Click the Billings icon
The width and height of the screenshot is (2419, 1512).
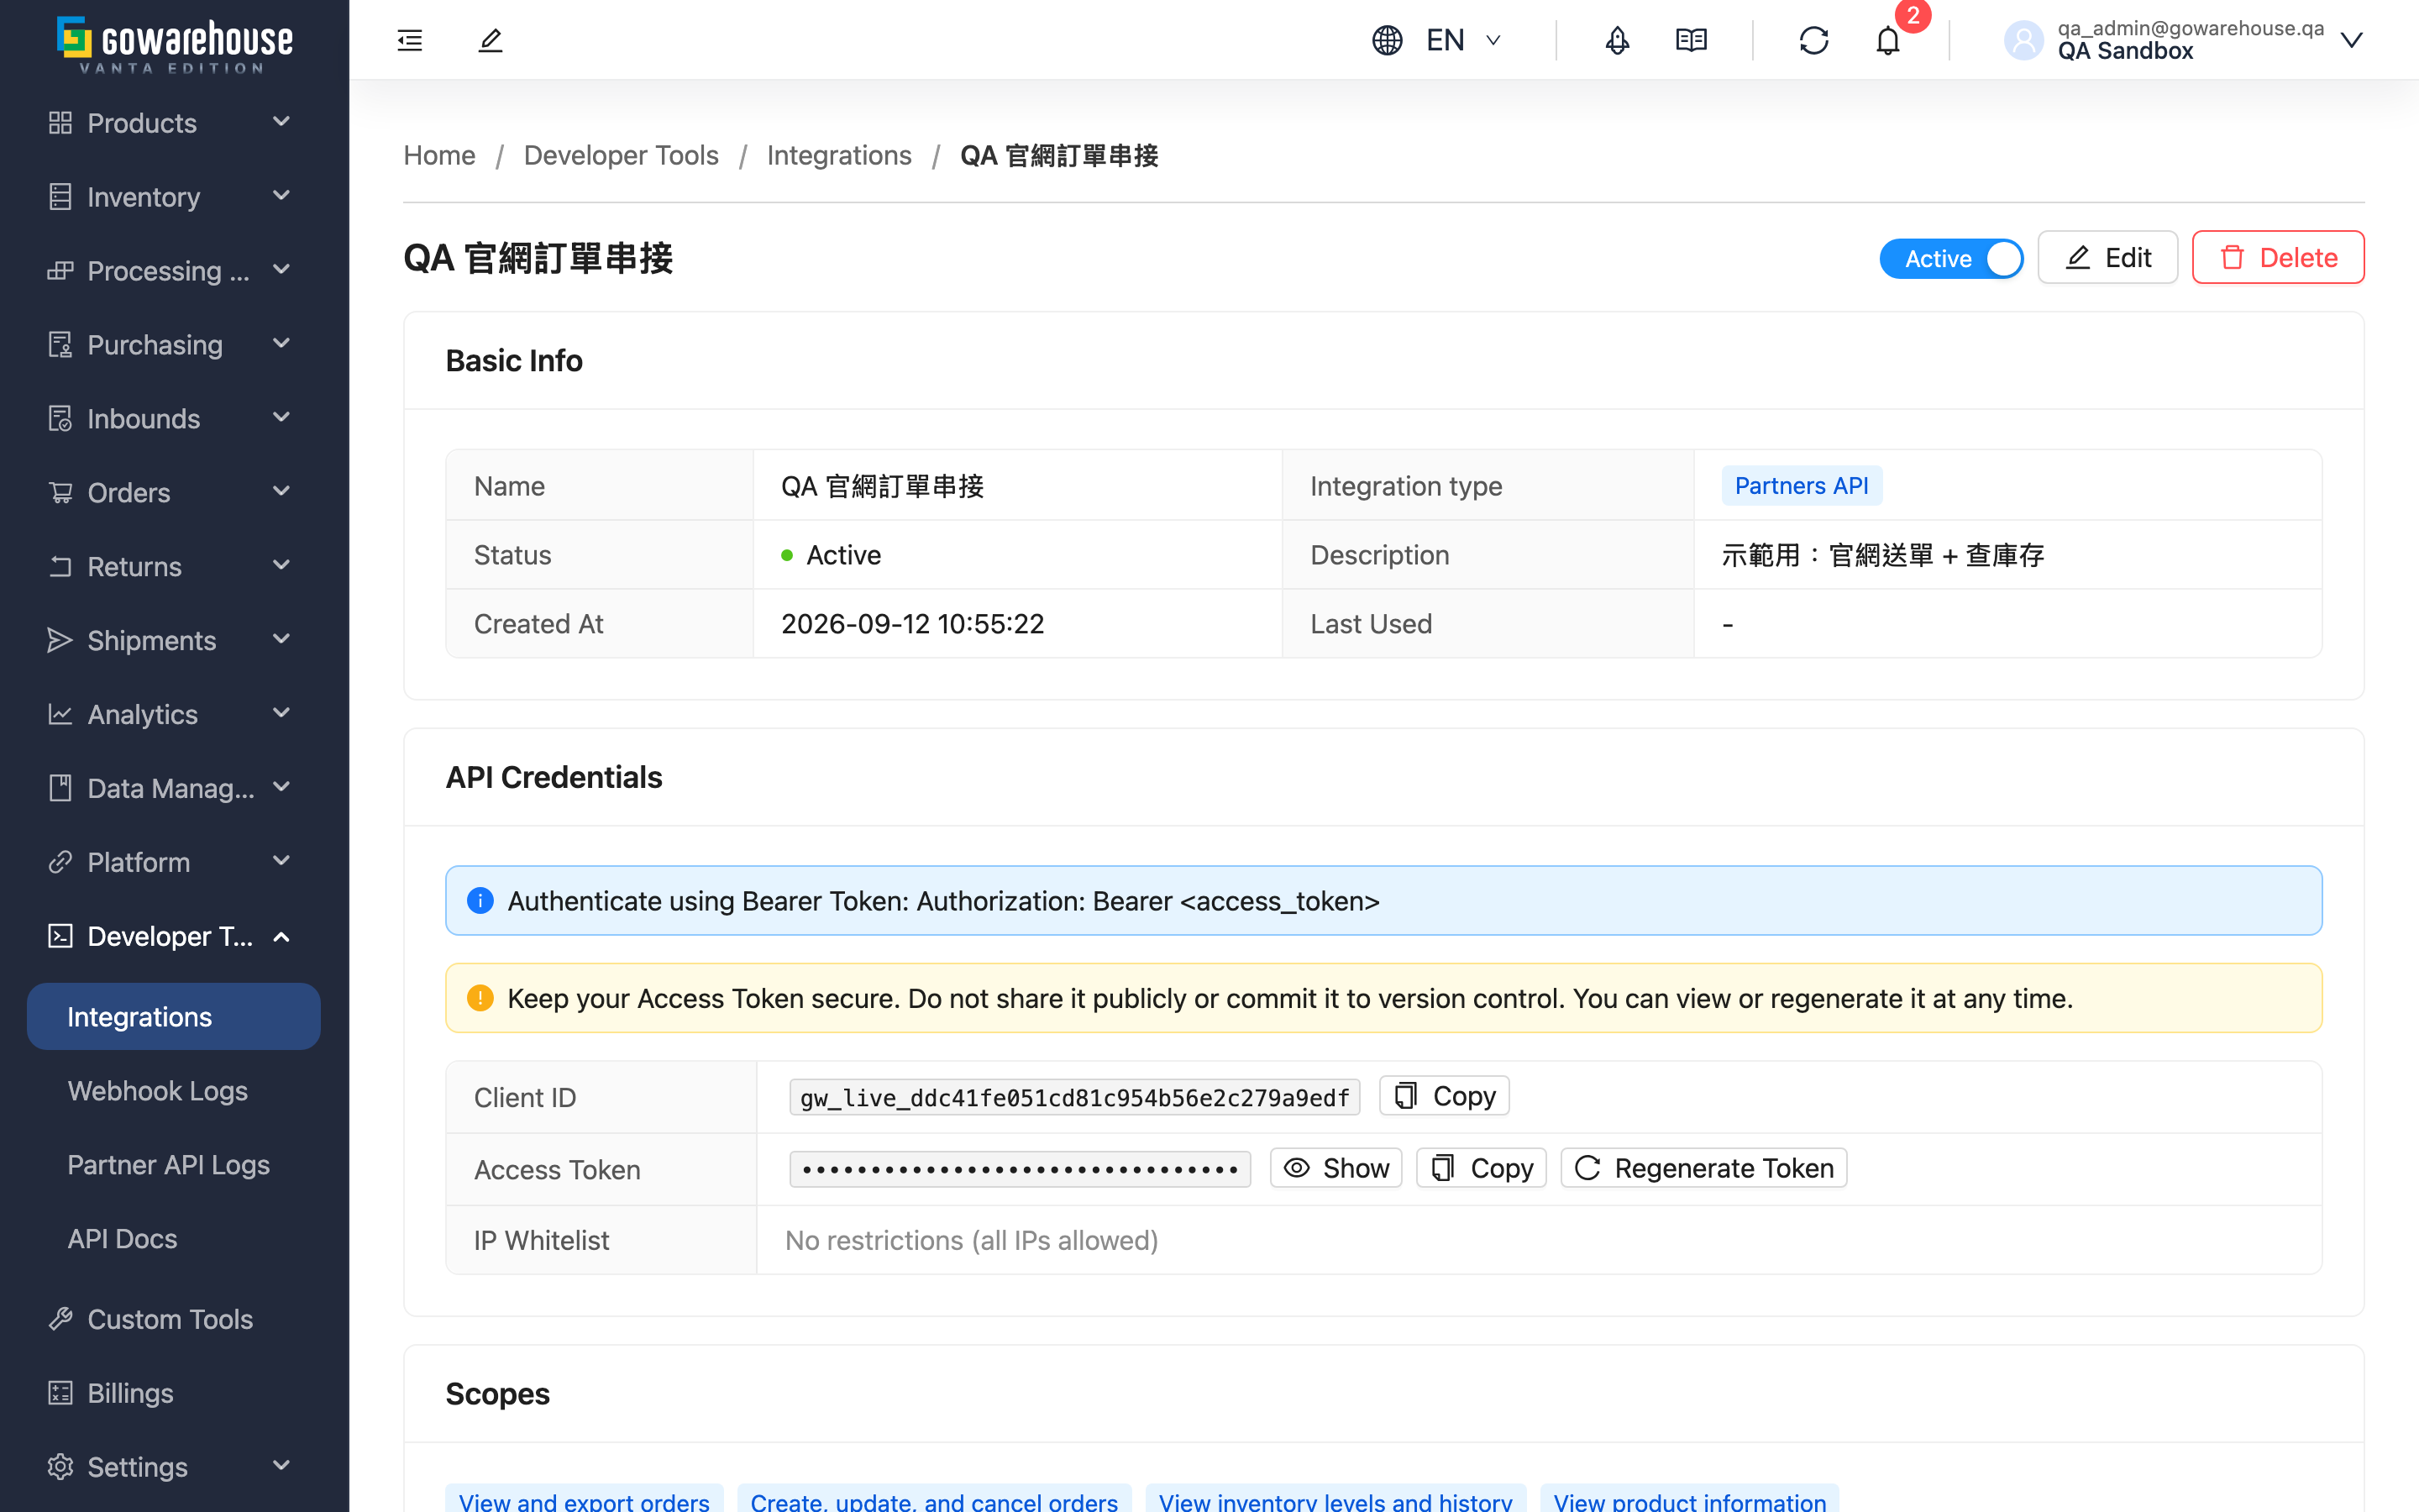click(x=60, y=1393)
